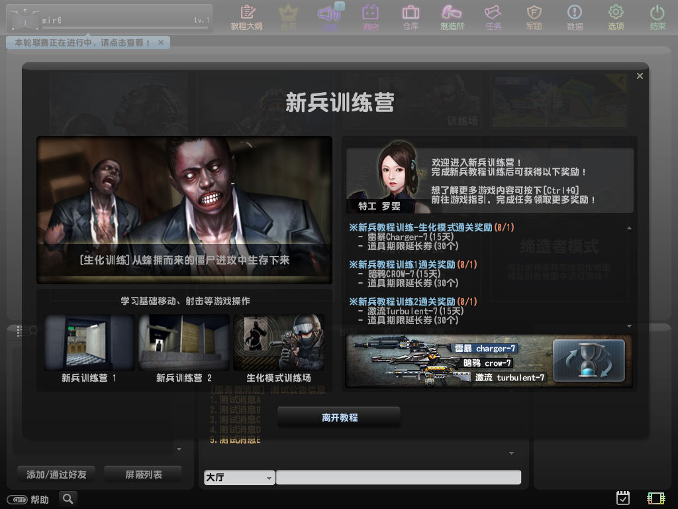Click the chat message input field
Screen dimensions: 678x509
(x=398, y=477)
